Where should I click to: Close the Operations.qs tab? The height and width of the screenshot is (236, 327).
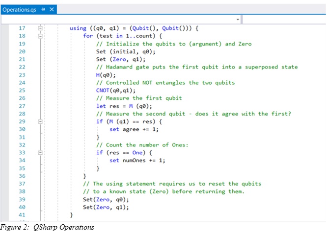[52, 9]
